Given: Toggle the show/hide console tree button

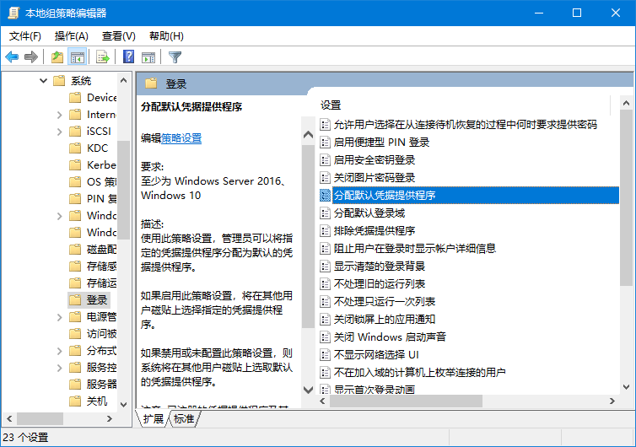Looking at the screenshot, I should coord(78,57).
